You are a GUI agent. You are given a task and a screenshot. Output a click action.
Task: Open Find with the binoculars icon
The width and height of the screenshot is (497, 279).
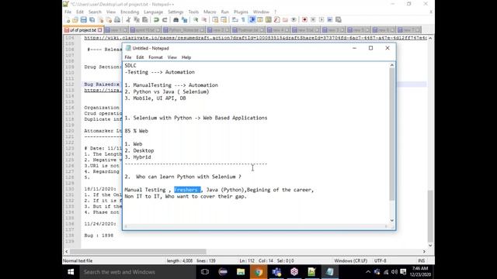point(176,19)
